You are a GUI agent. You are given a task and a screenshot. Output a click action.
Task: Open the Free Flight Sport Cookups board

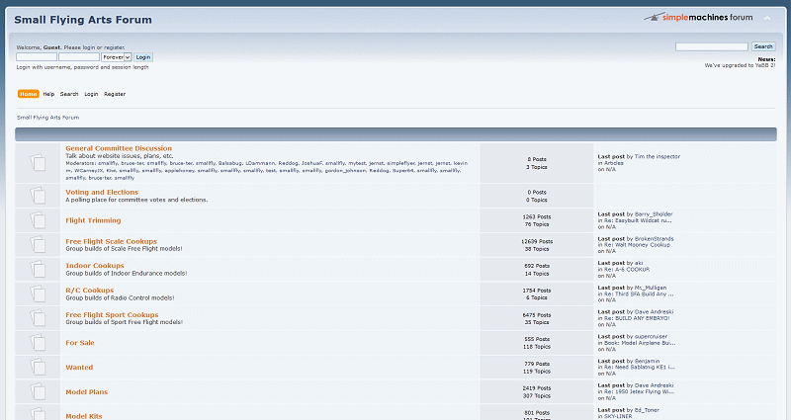(112, 315)
